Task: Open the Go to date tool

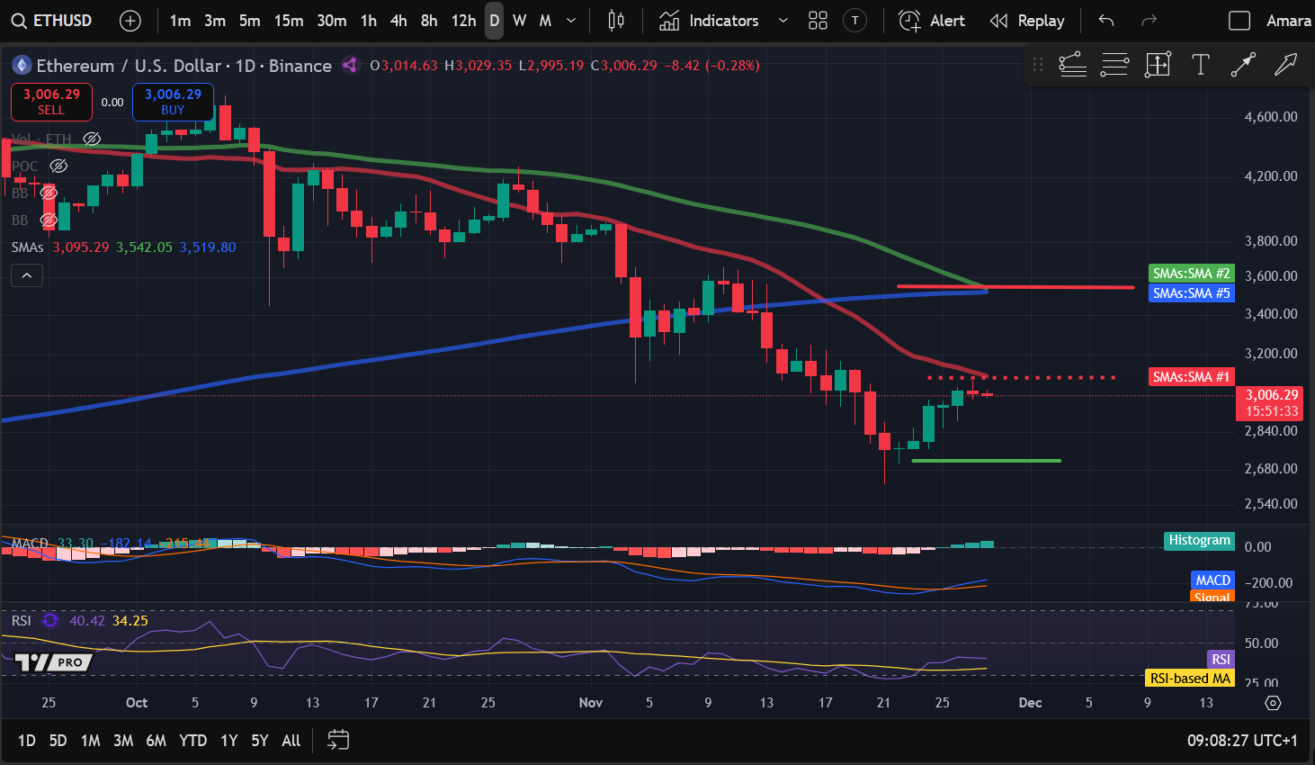Action: coord(337,740)
